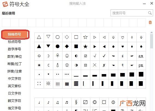Select the 中文字符 category

pyautogui.click(x=14, y=79)
